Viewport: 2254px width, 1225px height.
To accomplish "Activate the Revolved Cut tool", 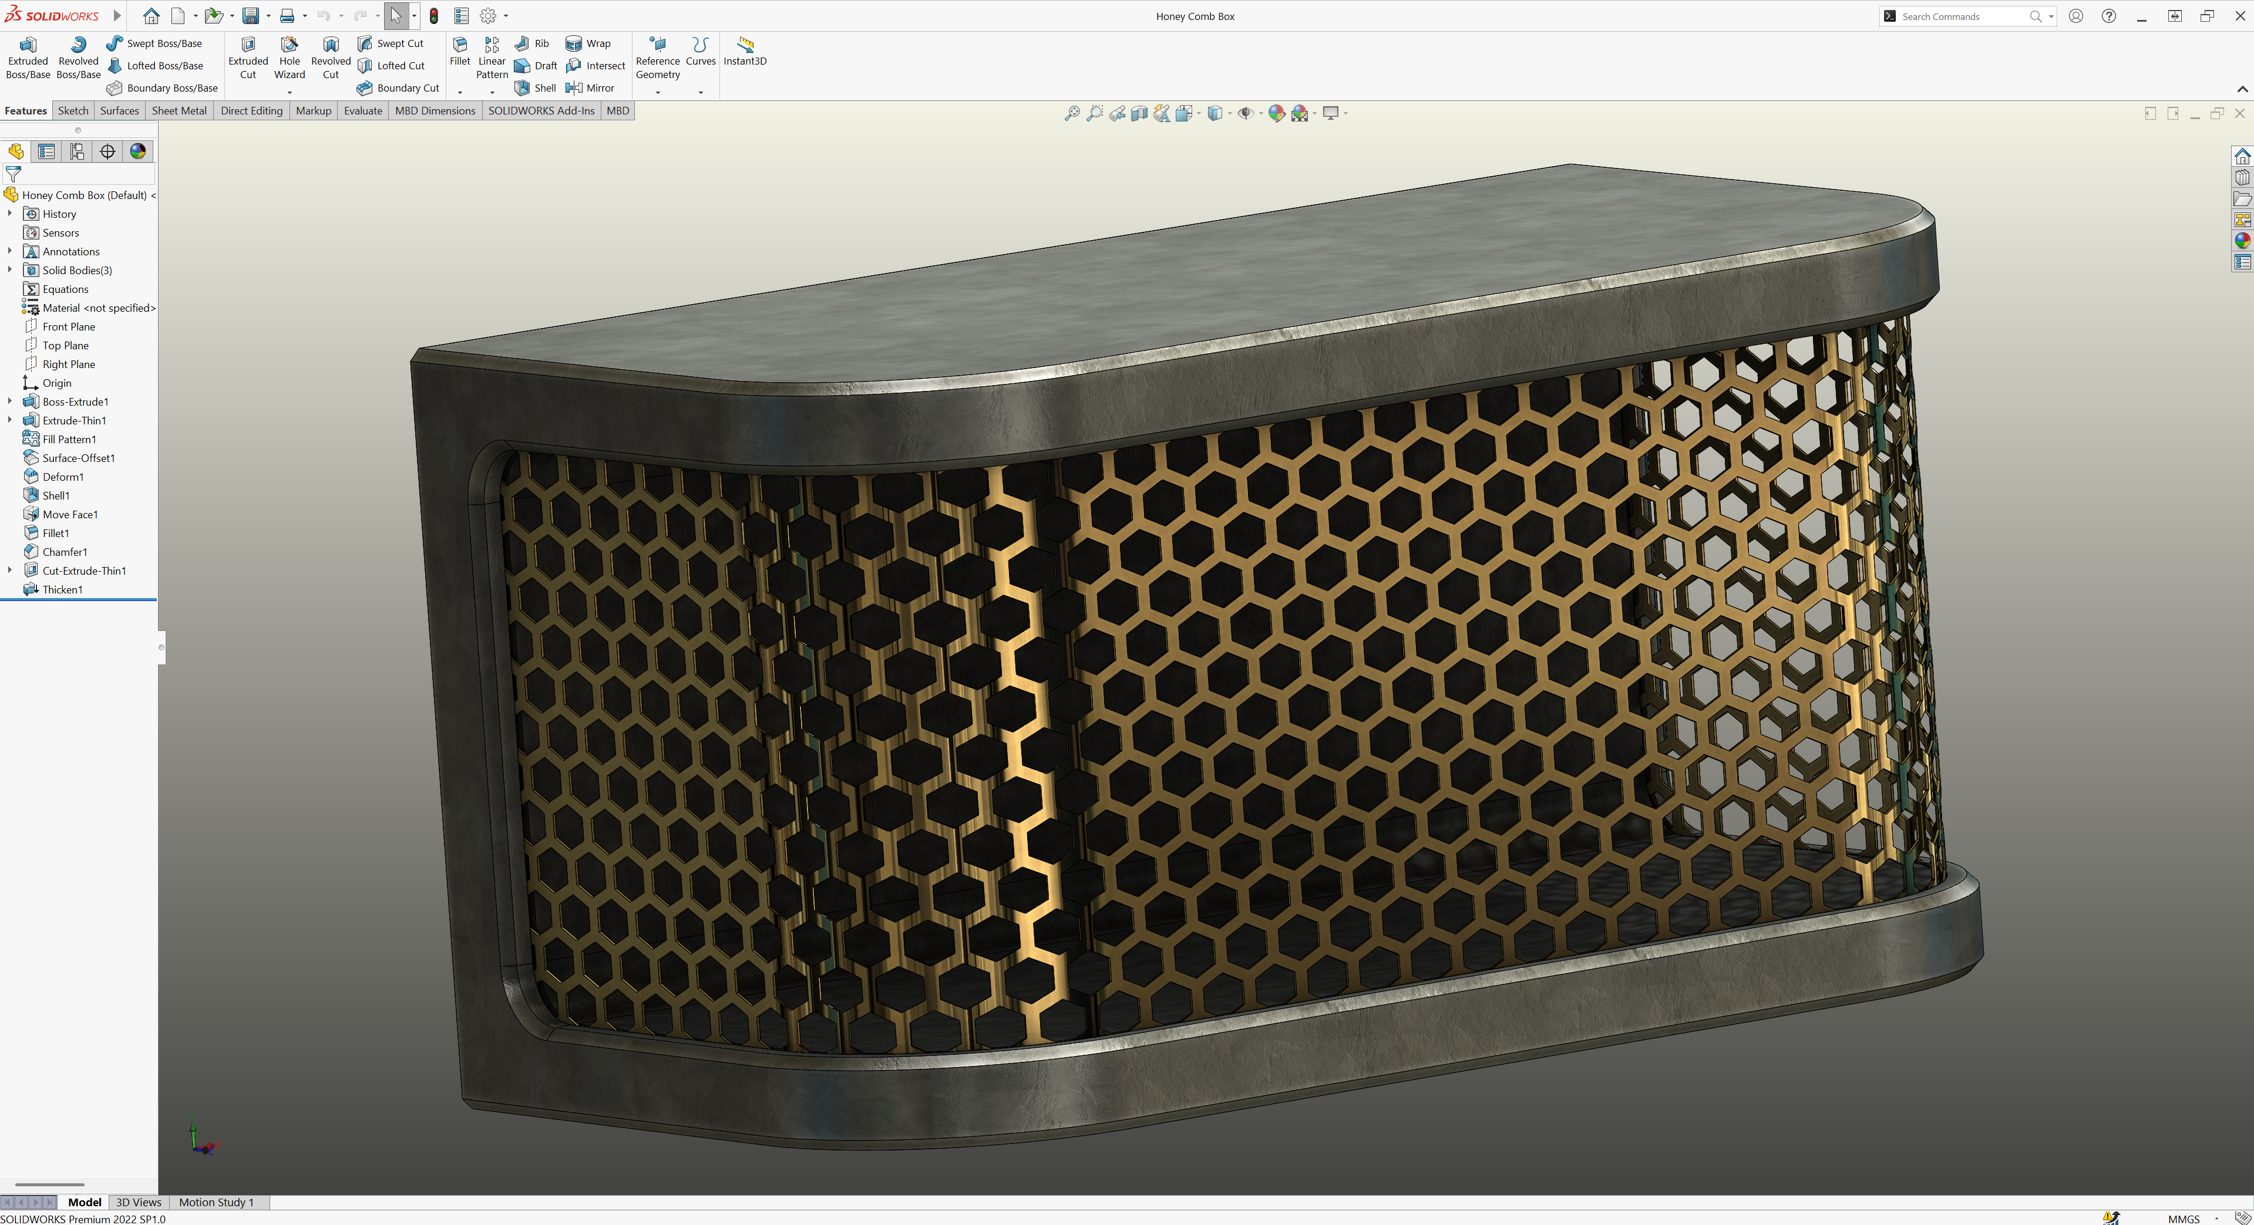I will 331,58.
